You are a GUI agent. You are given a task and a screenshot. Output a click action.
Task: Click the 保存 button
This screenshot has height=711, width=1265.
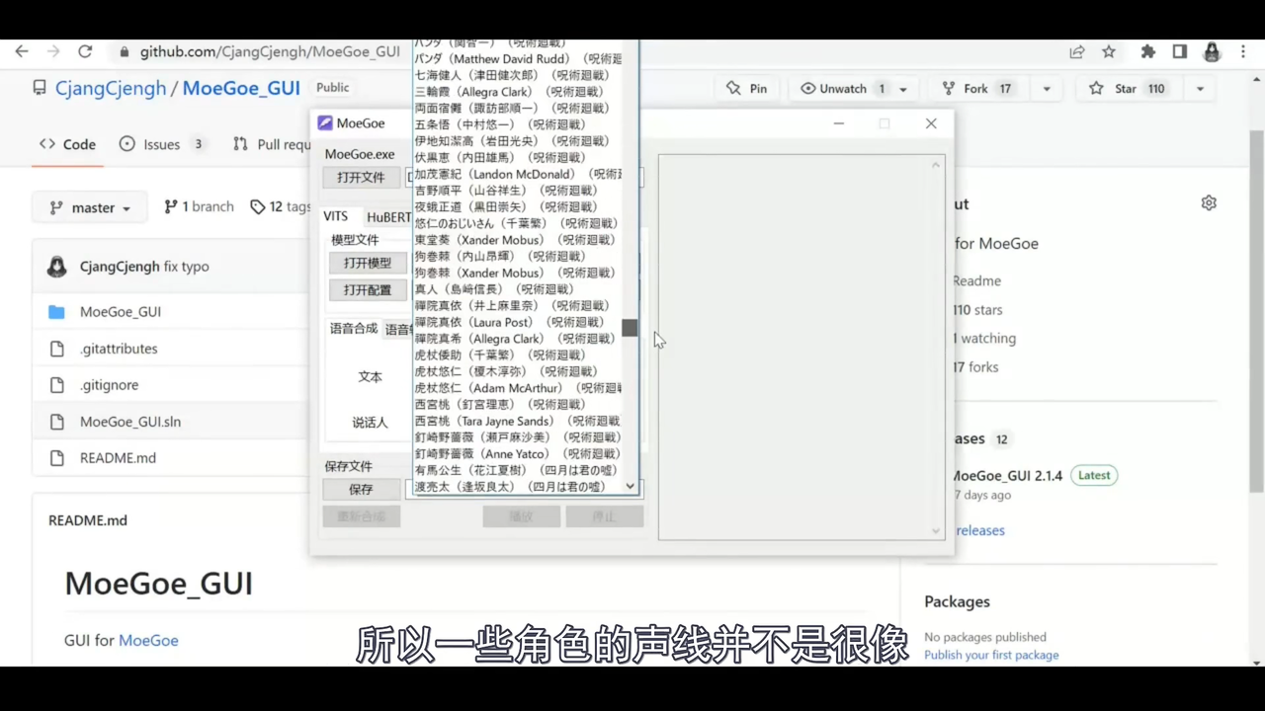(x=361, y=489)
